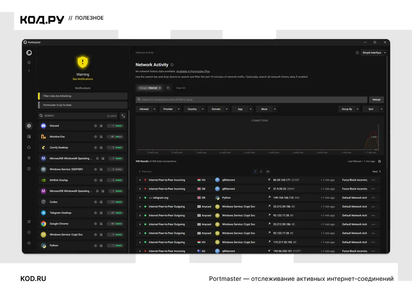The height and width of the screenshot is (293, 412).
Task: Click the sort apps arrows icon
Action: pyautogui.click(x=123, y=116)
